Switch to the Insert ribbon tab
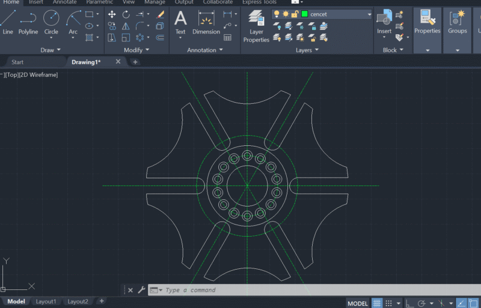This screenshot has height=308, width=481. tap(36, 2)
